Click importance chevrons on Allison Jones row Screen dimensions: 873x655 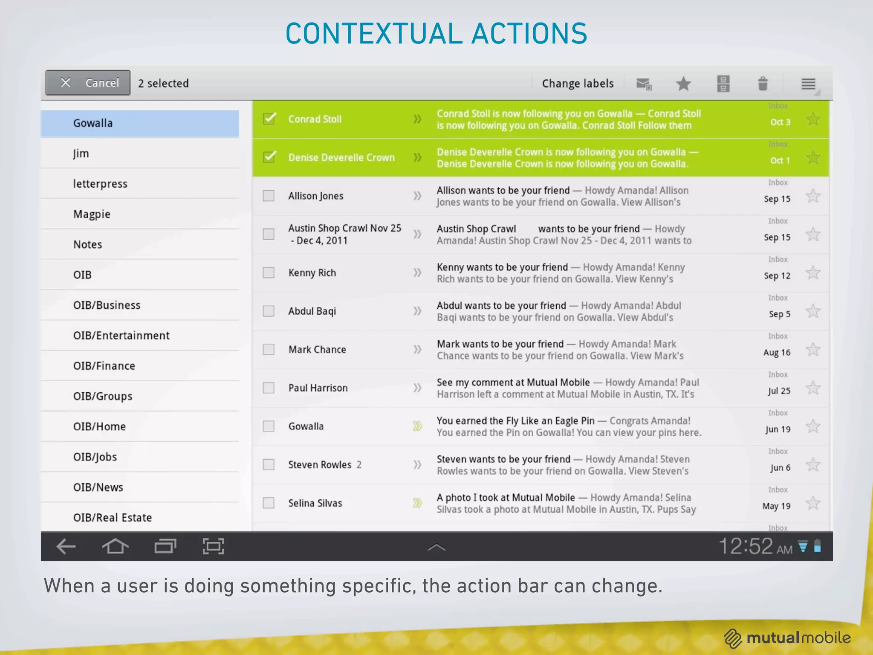click(x=417, y=196)
